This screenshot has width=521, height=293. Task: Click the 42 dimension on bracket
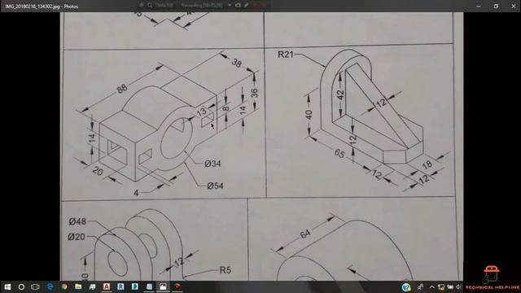(340, 94)
